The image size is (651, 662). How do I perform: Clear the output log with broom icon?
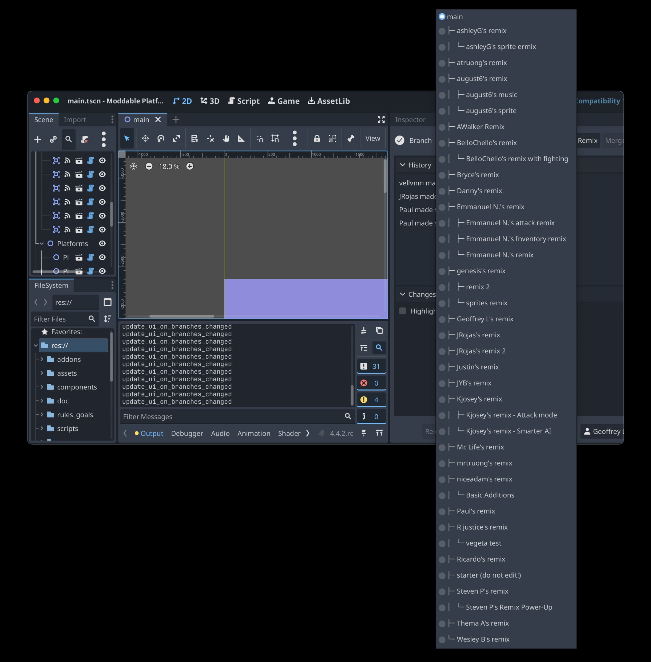pos(364,330)
